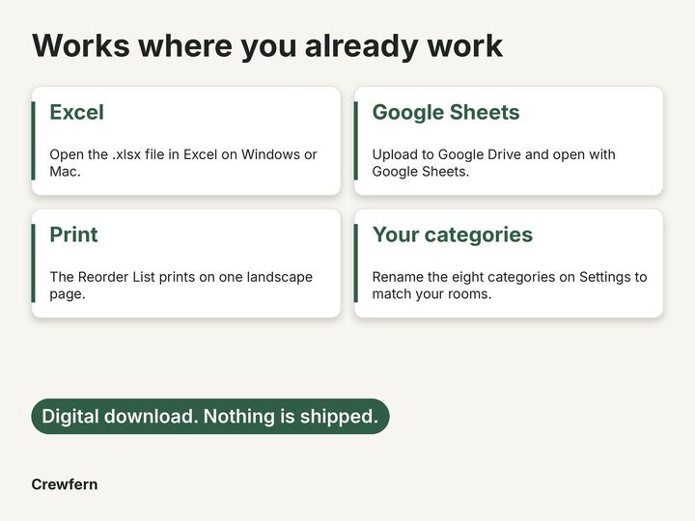Select the Print card heading
Image resolution: width=695 pixels, height=521 pixels.
(x=73, y=234)
